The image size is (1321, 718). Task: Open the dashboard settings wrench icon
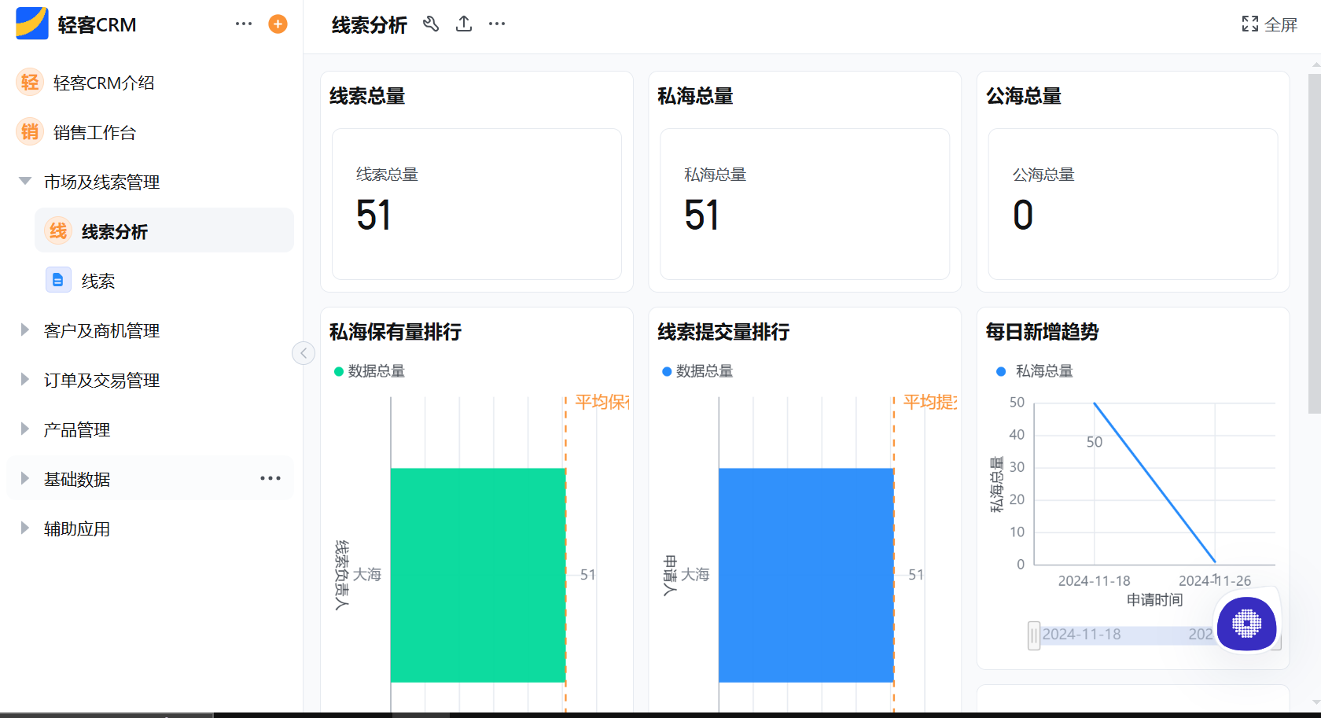431,24
